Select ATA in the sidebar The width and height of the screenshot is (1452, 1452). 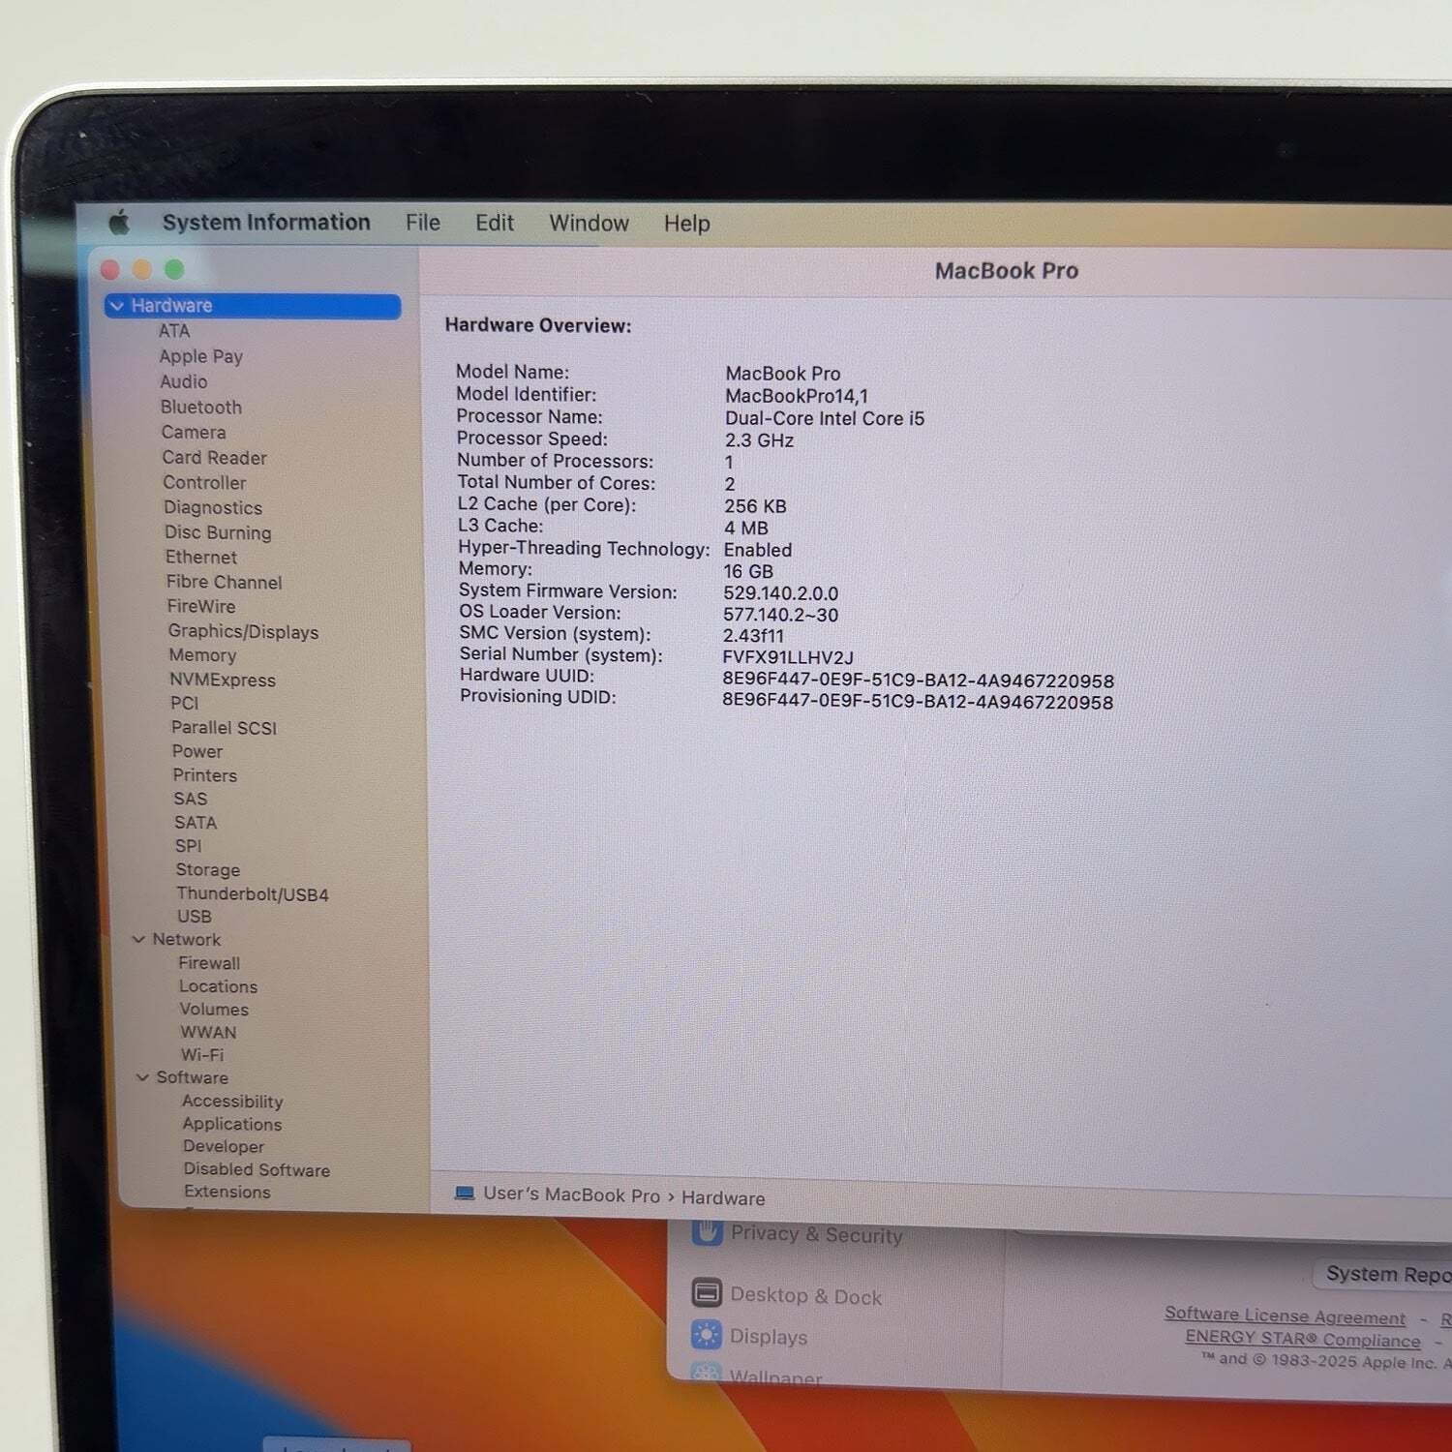[x=174, y=331]
